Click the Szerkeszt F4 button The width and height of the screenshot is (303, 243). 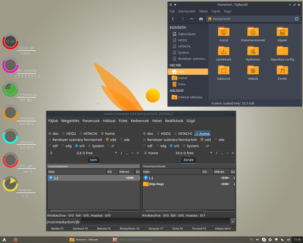click(80, 228)
